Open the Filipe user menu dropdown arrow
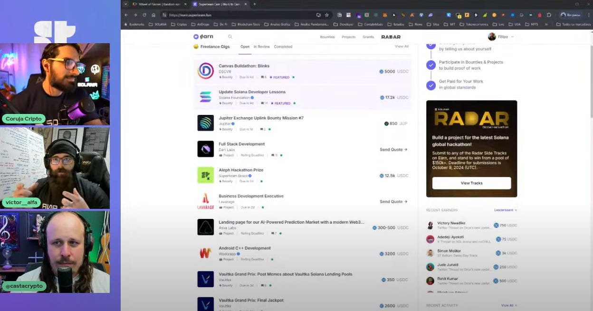 [512, 37]
